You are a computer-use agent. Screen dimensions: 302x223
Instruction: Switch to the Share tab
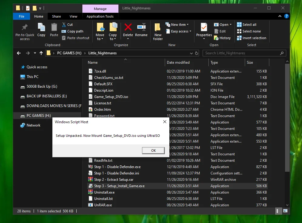click(56, 16)
